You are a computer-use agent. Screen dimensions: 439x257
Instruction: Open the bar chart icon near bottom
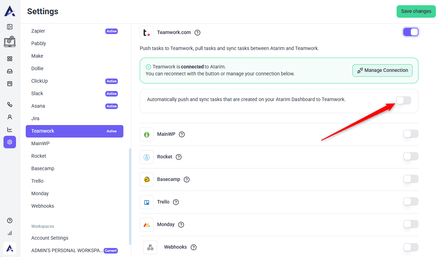10,233
